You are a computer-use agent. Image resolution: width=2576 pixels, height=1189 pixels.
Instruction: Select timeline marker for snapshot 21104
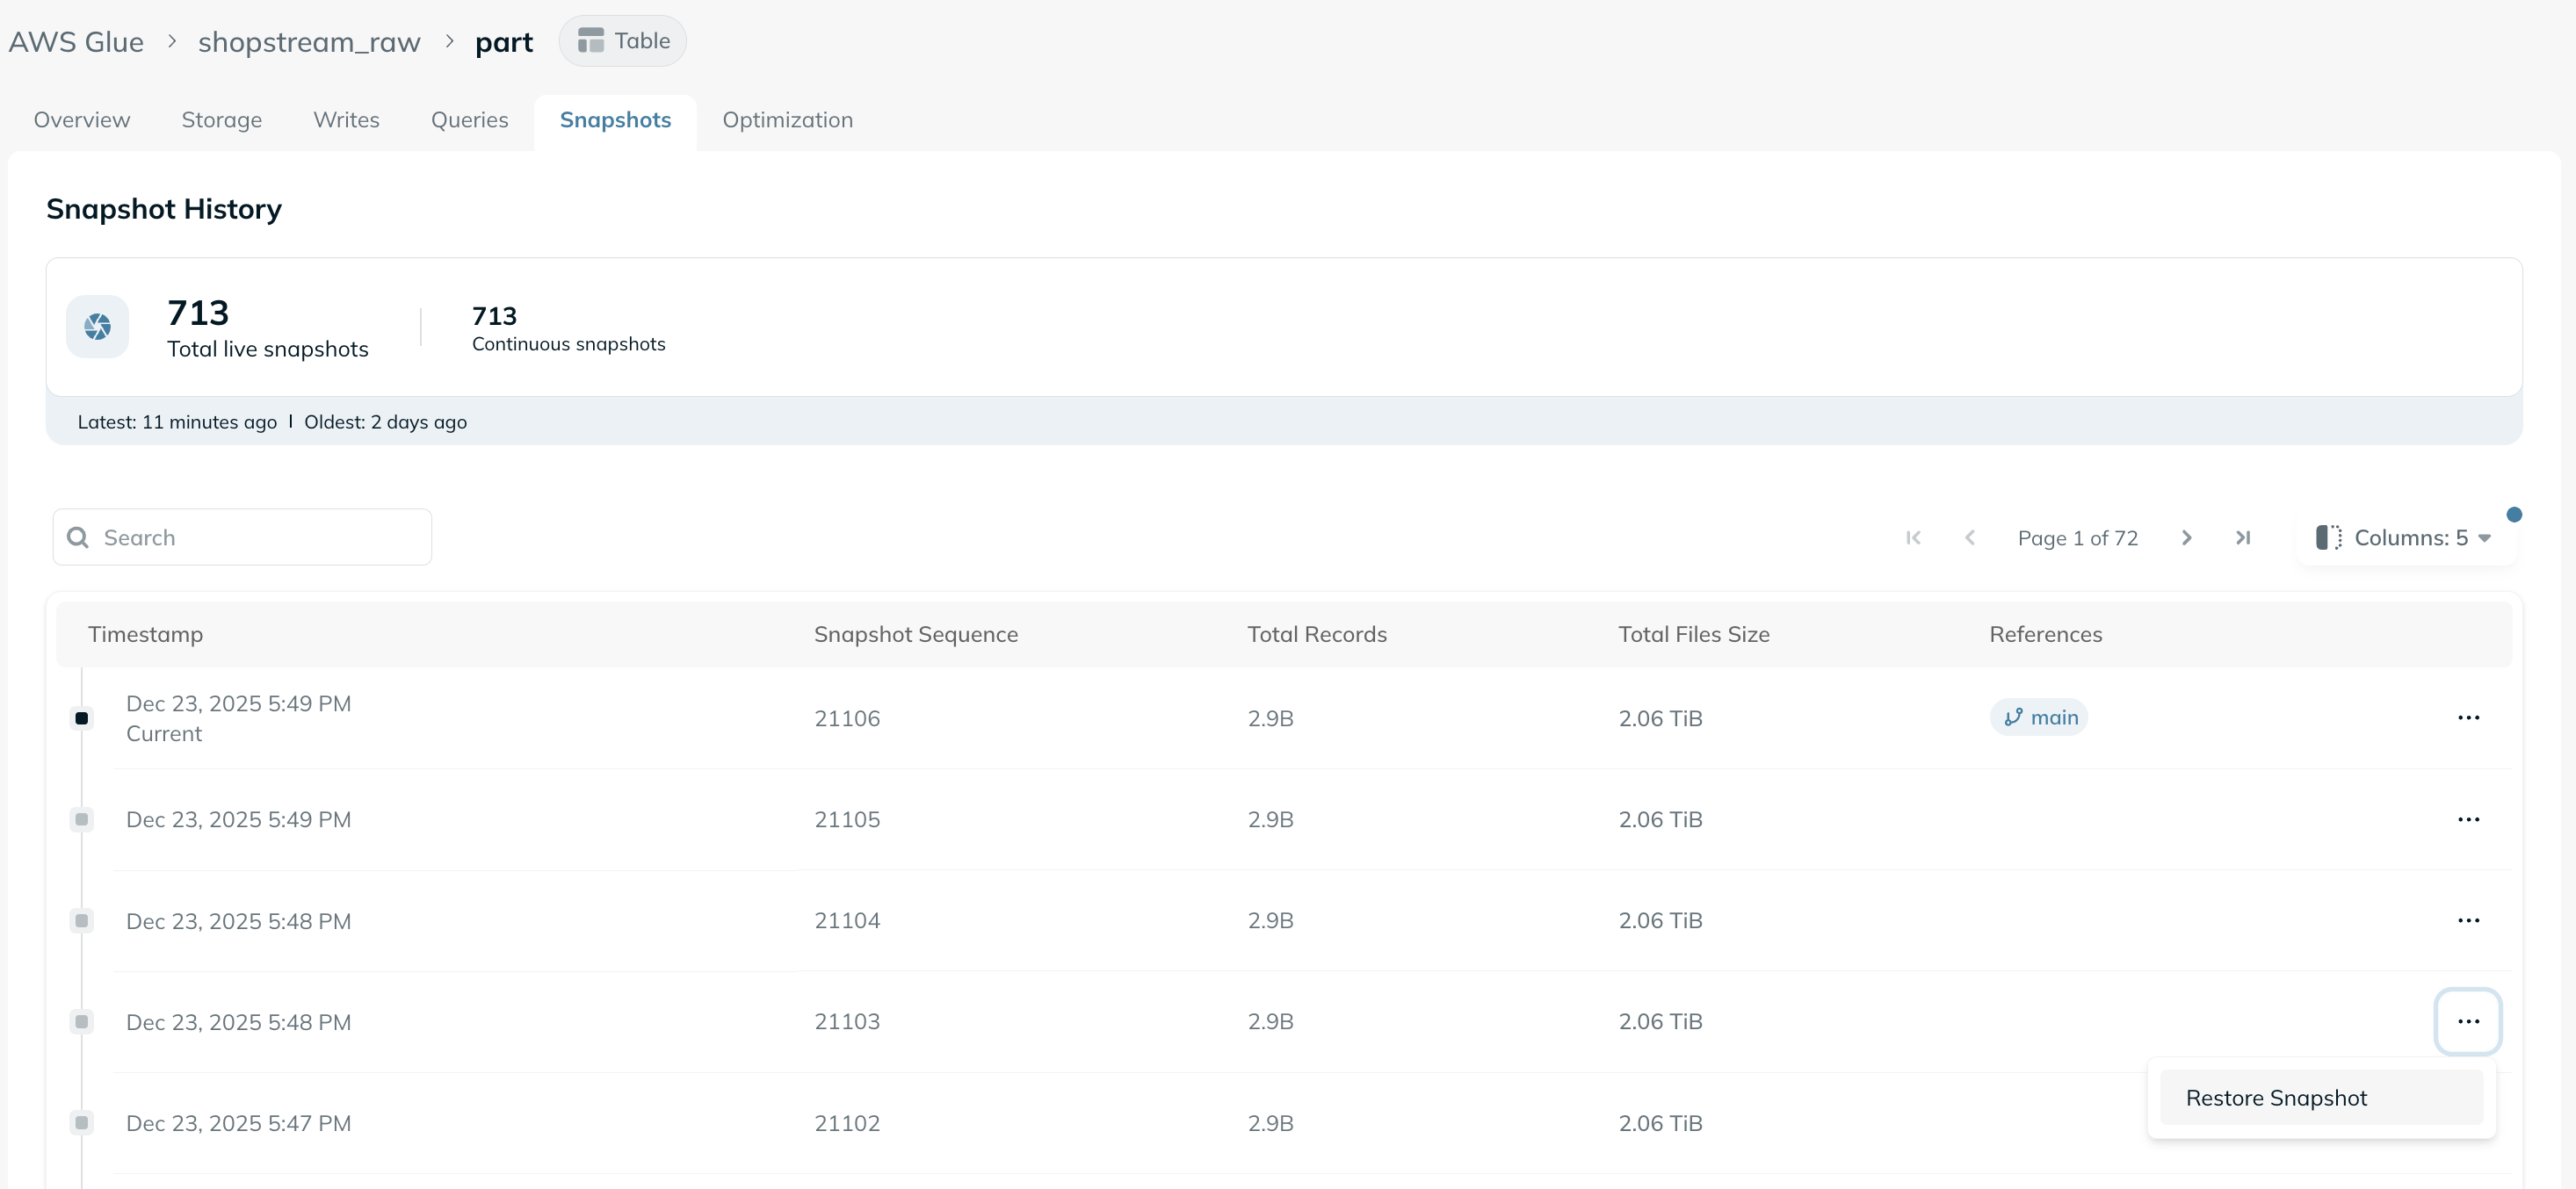click(x=82, y=920)
